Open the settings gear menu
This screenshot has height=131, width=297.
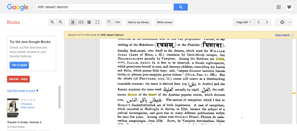[284, 22]
